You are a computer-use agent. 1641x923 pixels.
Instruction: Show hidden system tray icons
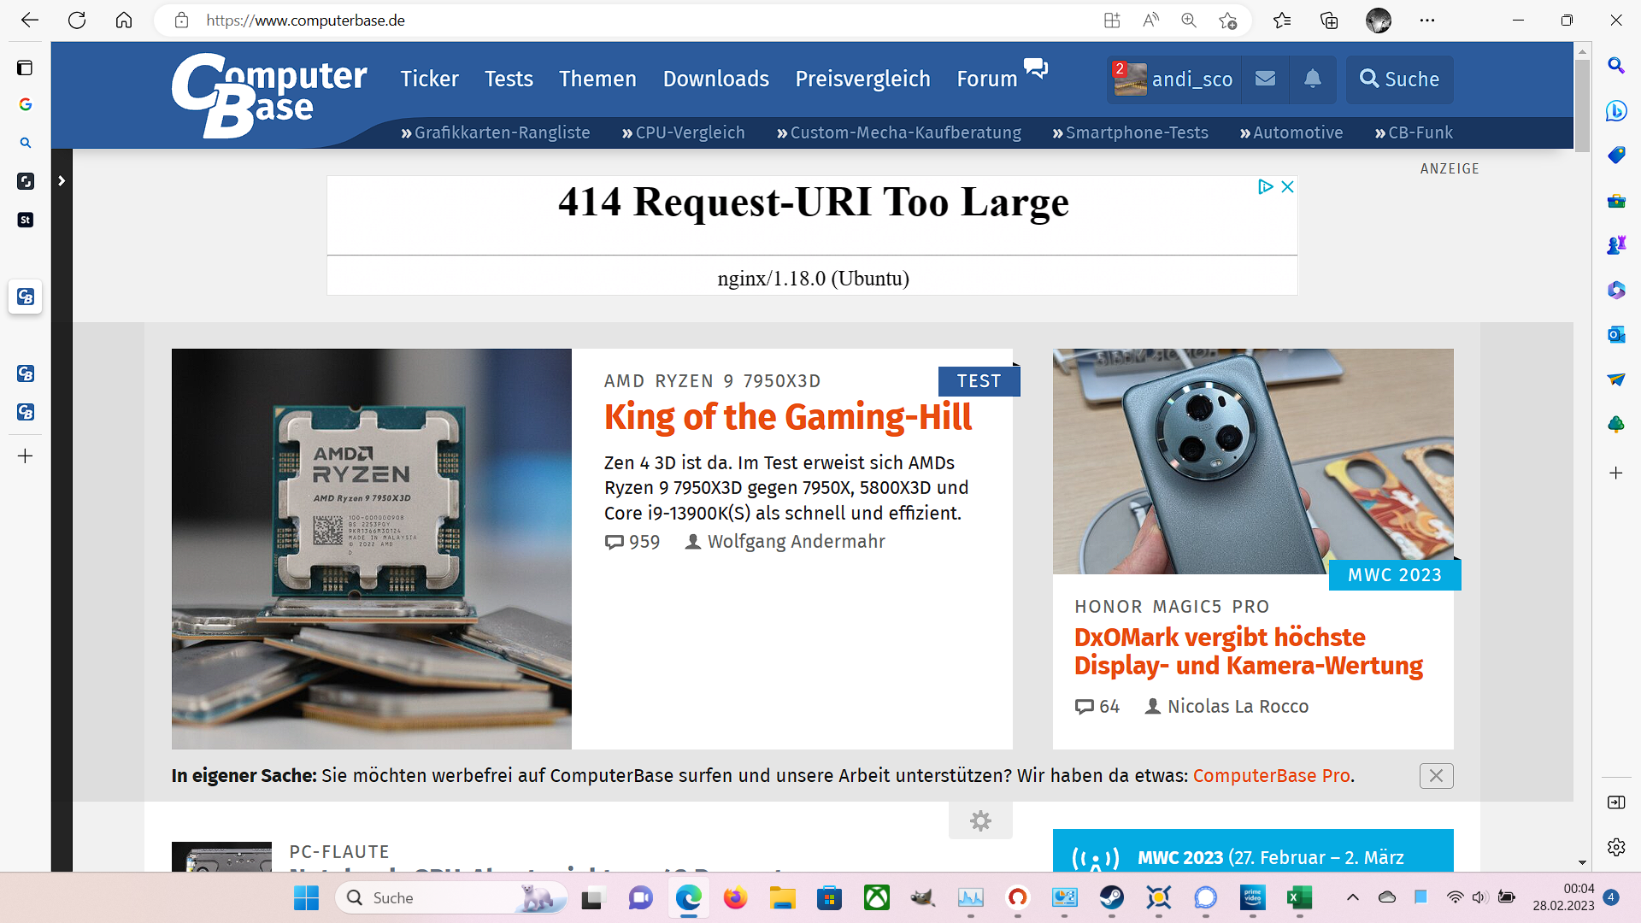coord(1352,897)
